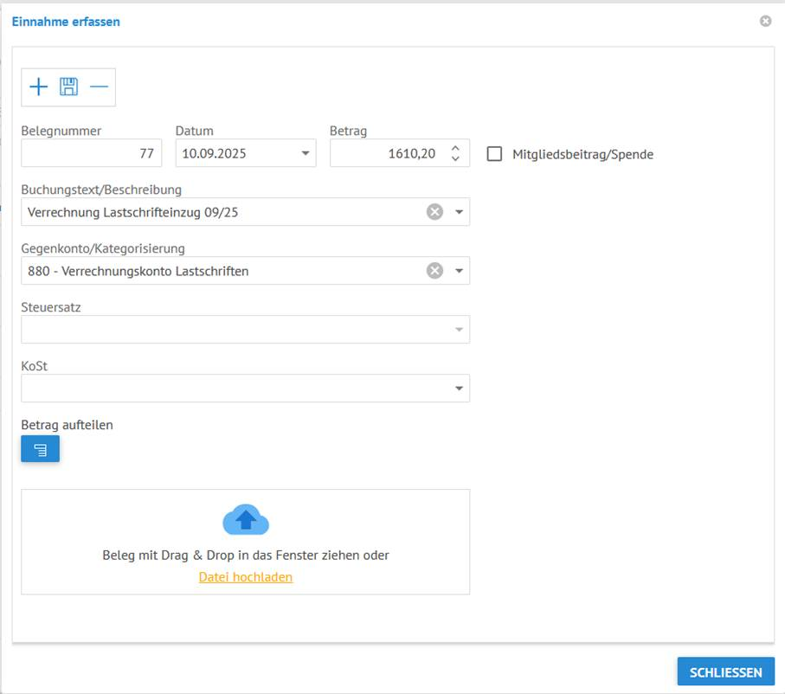Click the plus icon to add entry
Screen dimensions: 785x694
click(39, 87)
